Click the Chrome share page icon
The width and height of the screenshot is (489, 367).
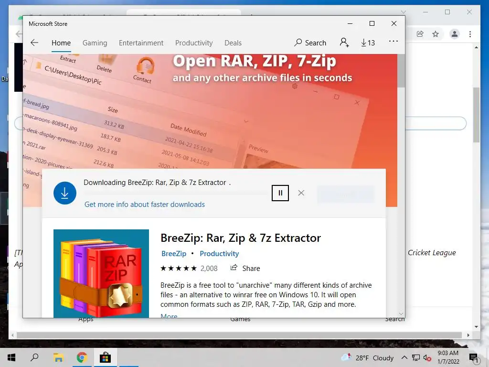(x=420, y=34)
